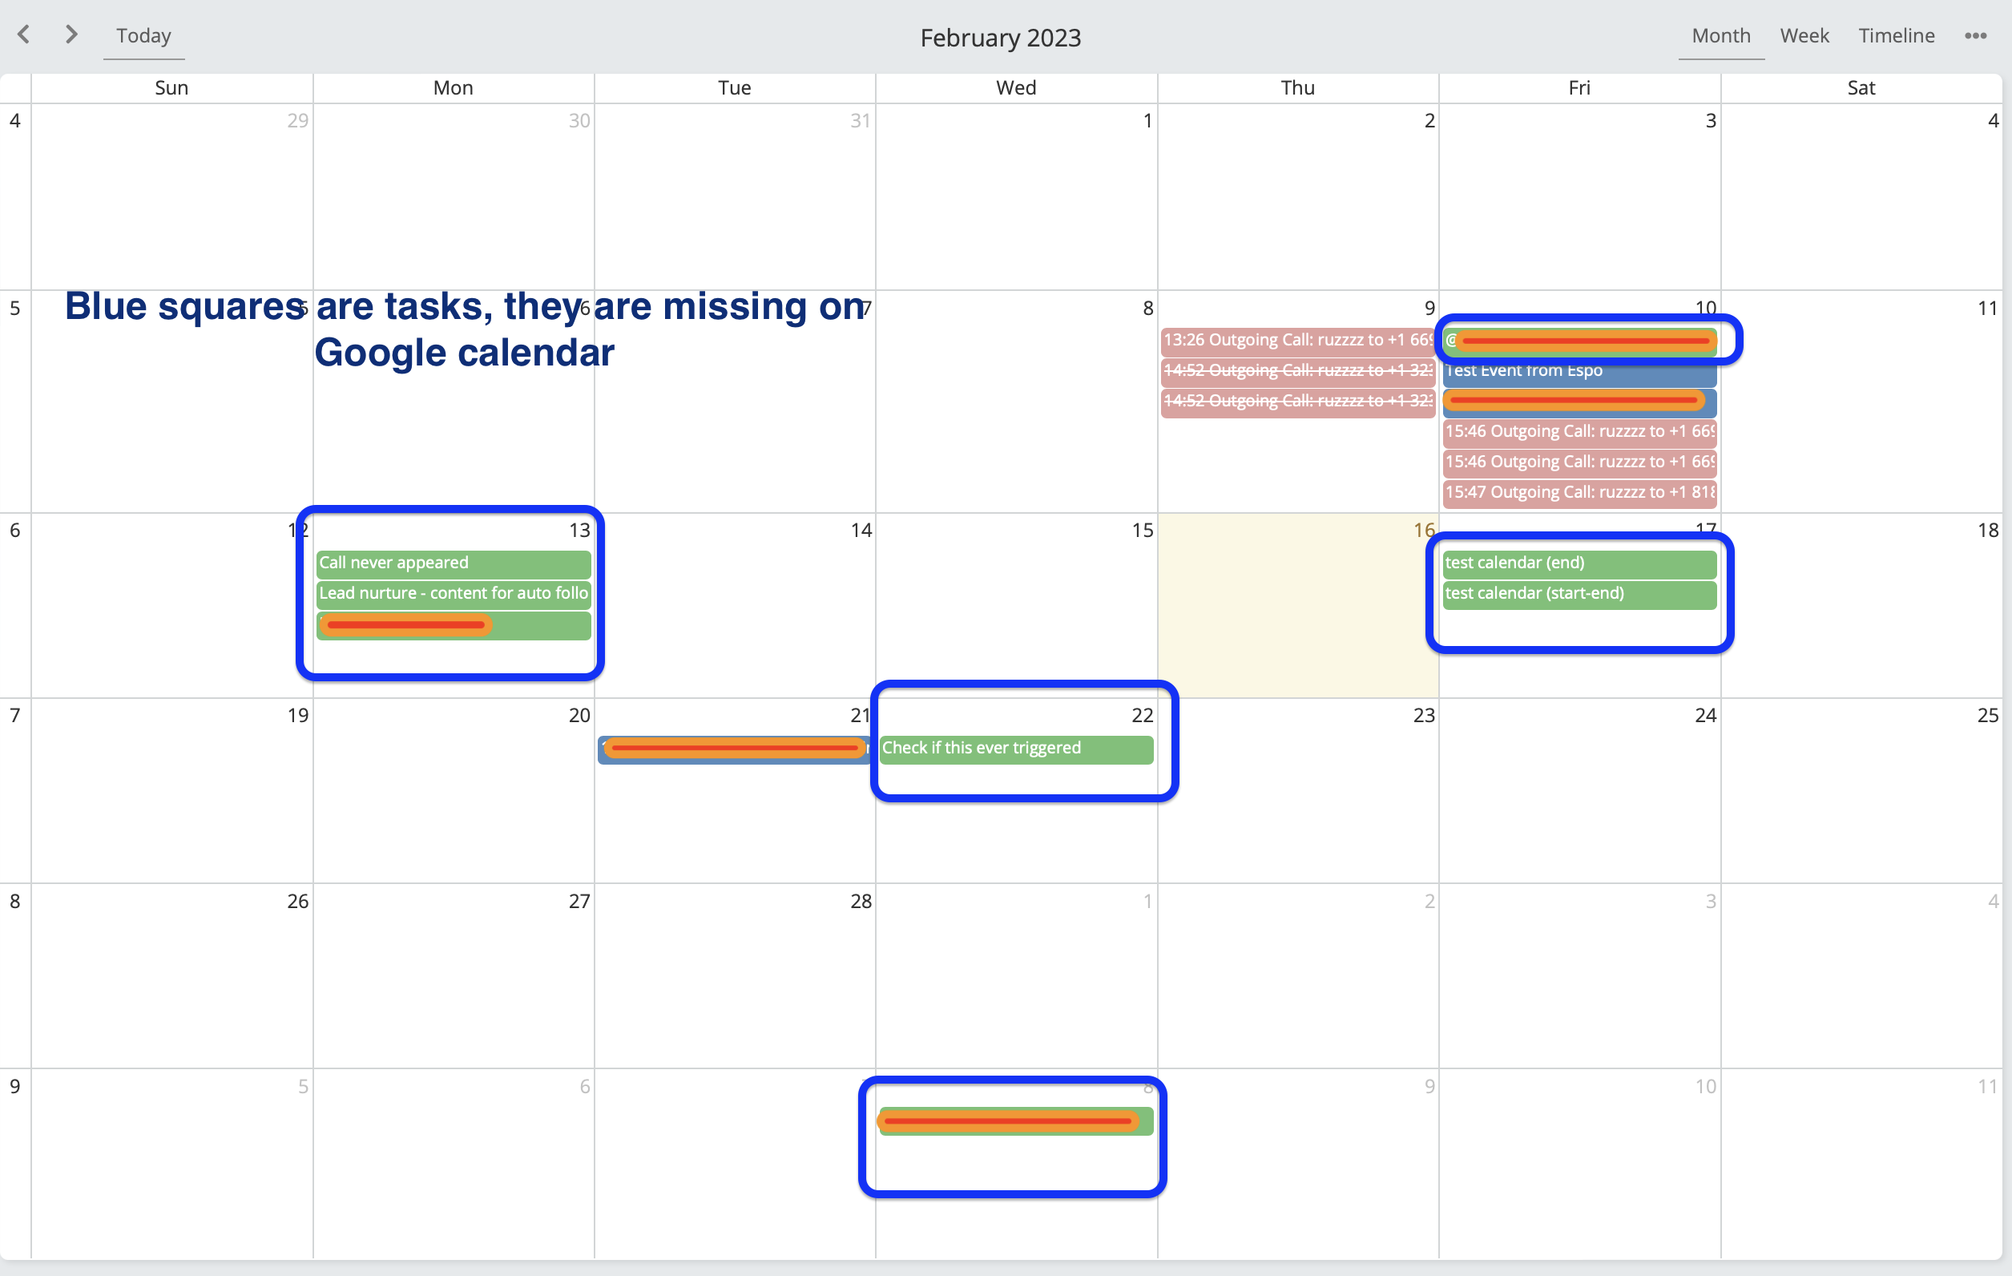
Task: Switch to the Month view tab
Action: 1720,36
